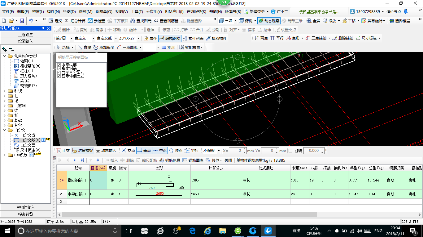Click the 汇总计算 sum calculation tool
This screenshot has width=423, height=237.
coord(75,21)
